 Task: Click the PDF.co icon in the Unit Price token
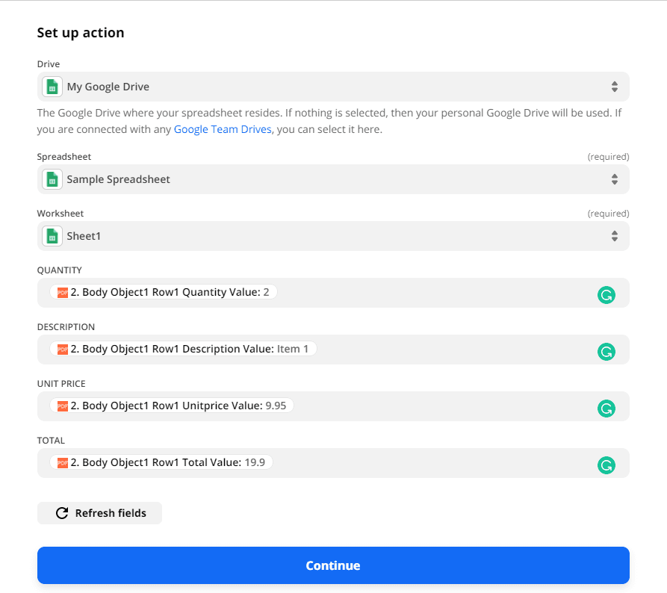pos(63,405)
